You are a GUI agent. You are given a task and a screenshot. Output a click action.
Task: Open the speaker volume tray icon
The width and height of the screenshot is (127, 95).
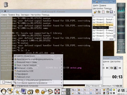point(111,90)
